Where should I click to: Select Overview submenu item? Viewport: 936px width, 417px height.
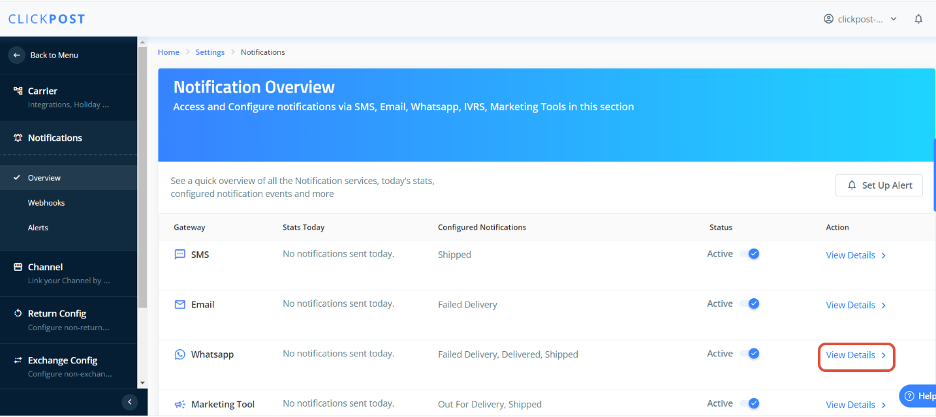pos(69,178)
